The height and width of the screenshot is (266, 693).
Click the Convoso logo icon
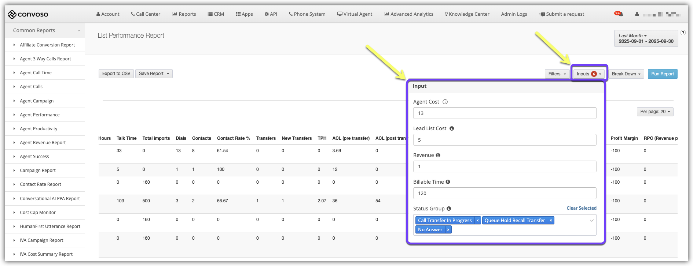(12, 14)
